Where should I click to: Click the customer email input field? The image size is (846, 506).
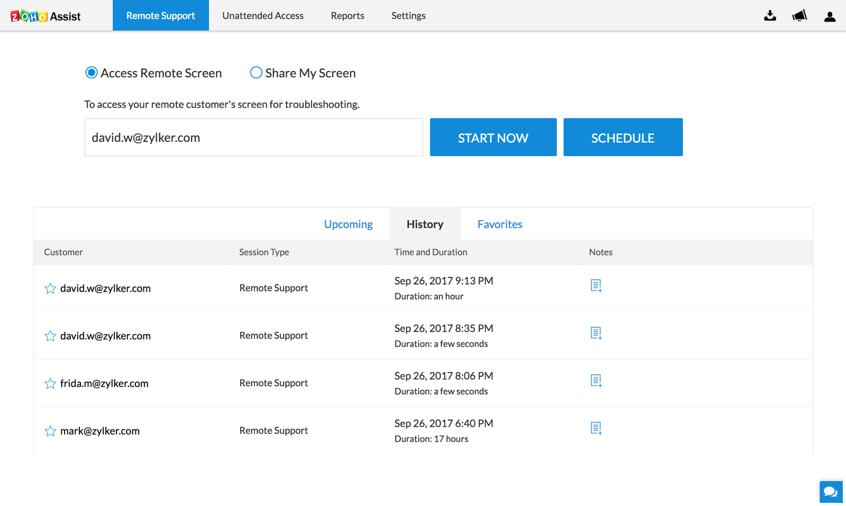pyautogui.click(x=254, y=137)
